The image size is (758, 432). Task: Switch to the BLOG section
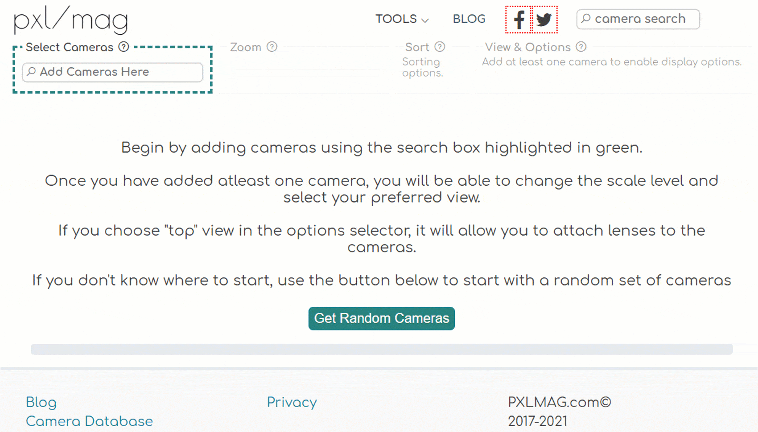pyautogui.click(x=469, y=19)
